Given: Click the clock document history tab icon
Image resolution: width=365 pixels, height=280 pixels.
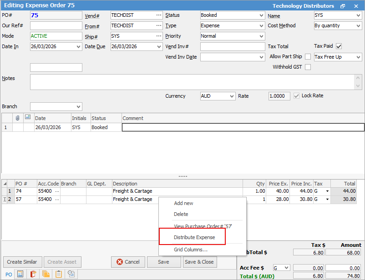Looking at the screenshot, I should (71, 274).
